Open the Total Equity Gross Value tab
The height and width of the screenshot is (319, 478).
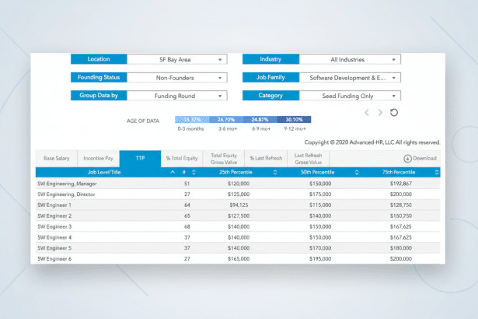(224, 159)
